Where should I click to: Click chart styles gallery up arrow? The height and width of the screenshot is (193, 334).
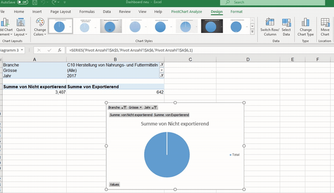click(253, 21)
